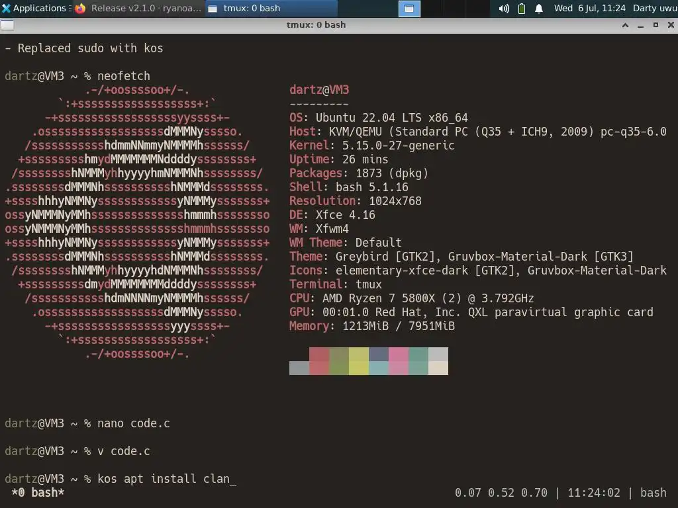Click the Memory: 1213MiB / 7951MiB line
Image resolution: width=678 pixels, height=508 pixels.
(x=372, y=325)
